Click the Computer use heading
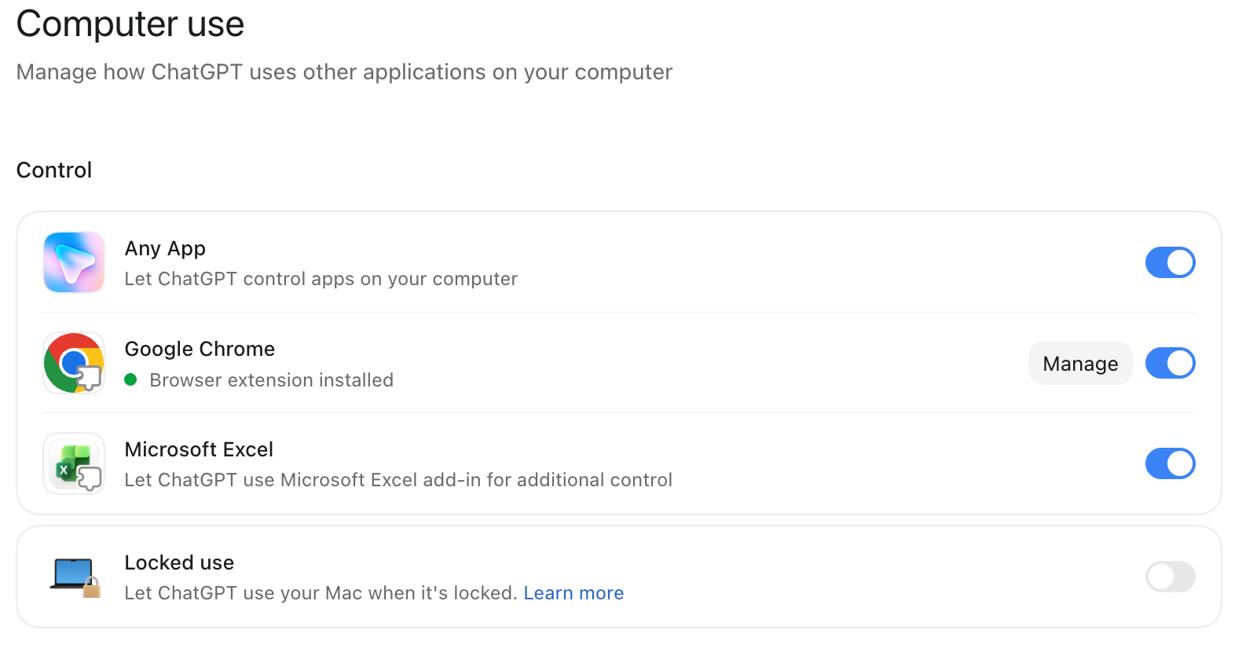Screen dimensions: 1235x652 (130, 24)
